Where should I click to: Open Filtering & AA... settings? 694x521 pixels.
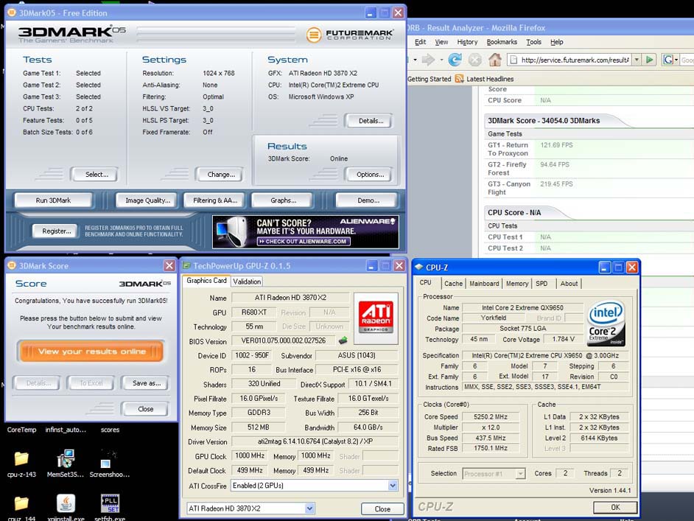click(x=215, y=200)
